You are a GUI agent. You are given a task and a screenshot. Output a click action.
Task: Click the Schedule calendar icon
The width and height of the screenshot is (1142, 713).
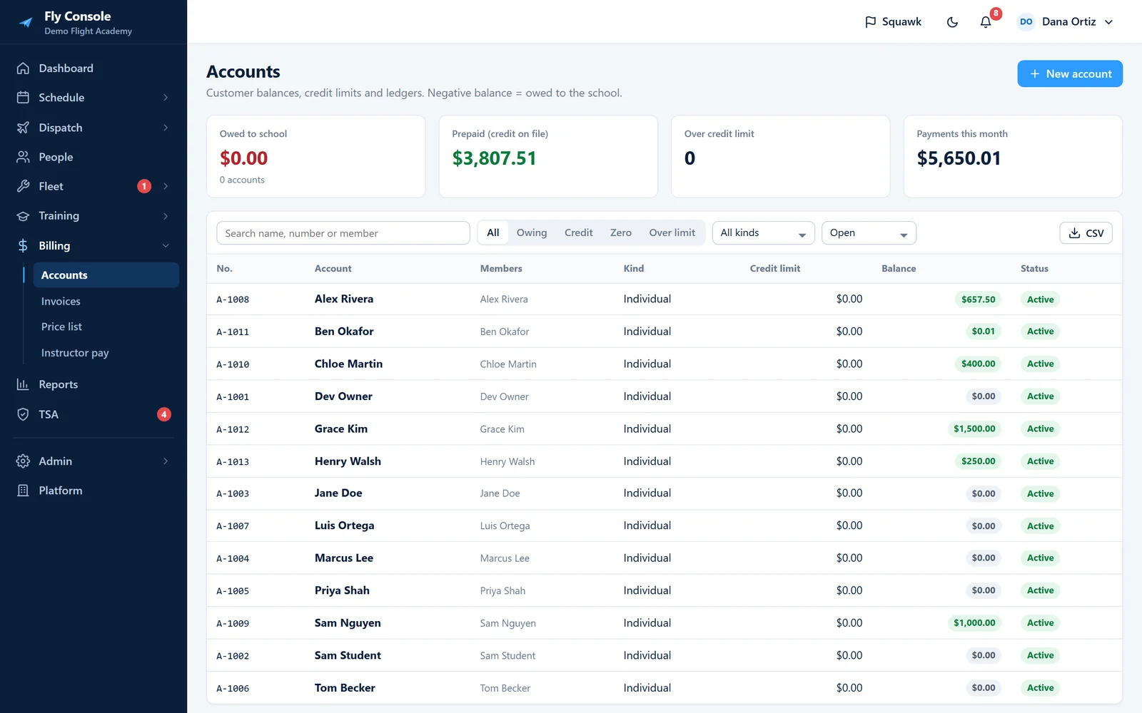tap(23, 98)
